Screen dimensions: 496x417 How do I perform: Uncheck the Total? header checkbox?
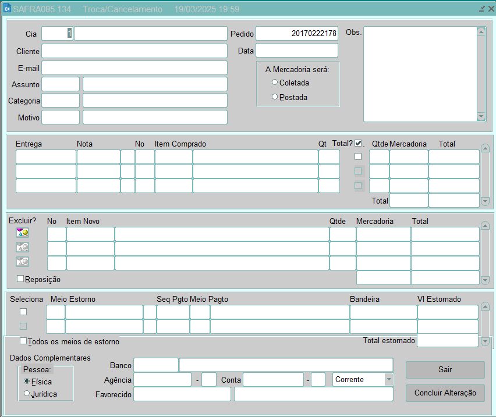pyautogui.click(x=358, y=144)
